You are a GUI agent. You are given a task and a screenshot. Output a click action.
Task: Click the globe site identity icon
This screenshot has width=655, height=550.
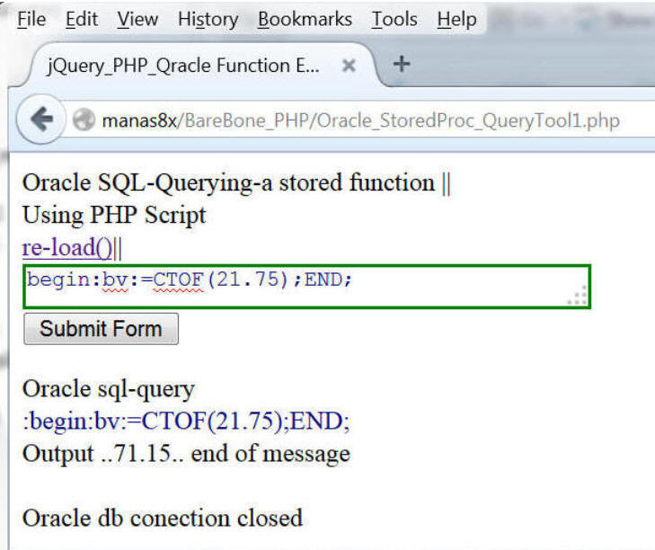click(84, 120)
